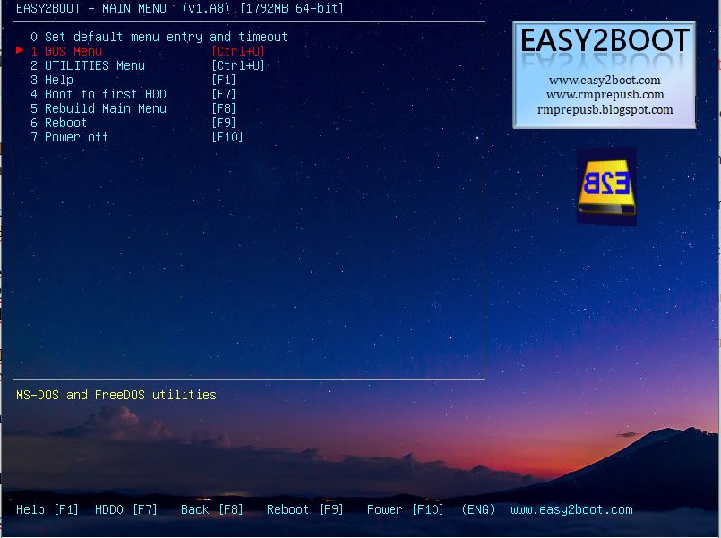The image size is (721, 538).
Task: Click www.easy2boot.com in the logo box
Action: click(x=605, y=80)
